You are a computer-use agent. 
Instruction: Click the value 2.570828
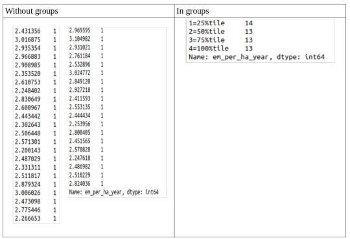(x=80, y=150)
